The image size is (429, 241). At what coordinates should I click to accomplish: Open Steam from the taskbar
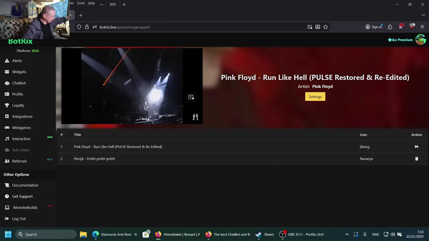(x=265, y=234)
